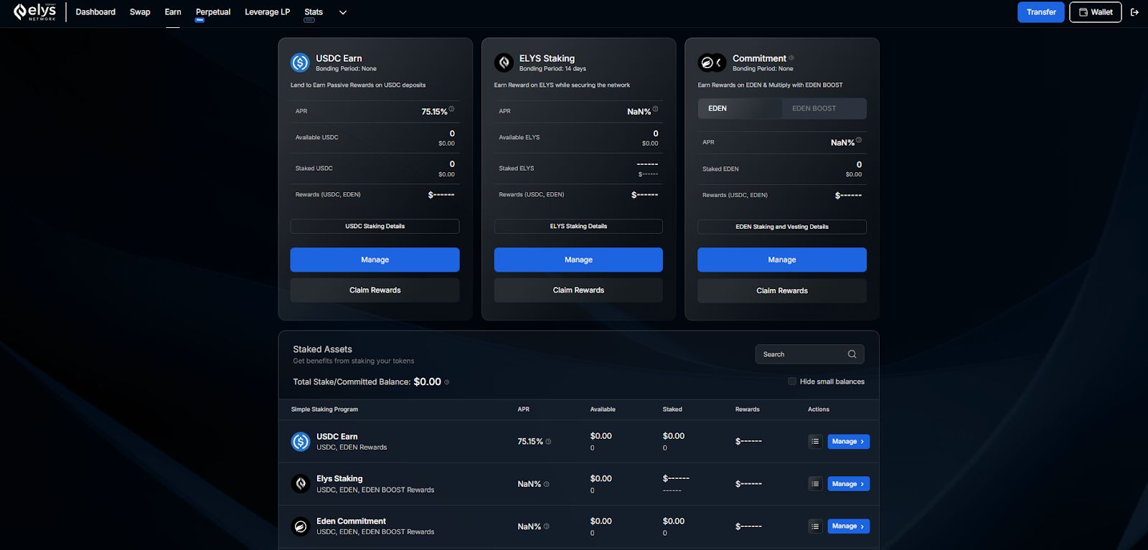Viewport: 1148px width, 550px height.
Task: Enable Hide small balances checkbox
Action: (x=792, y=381)
